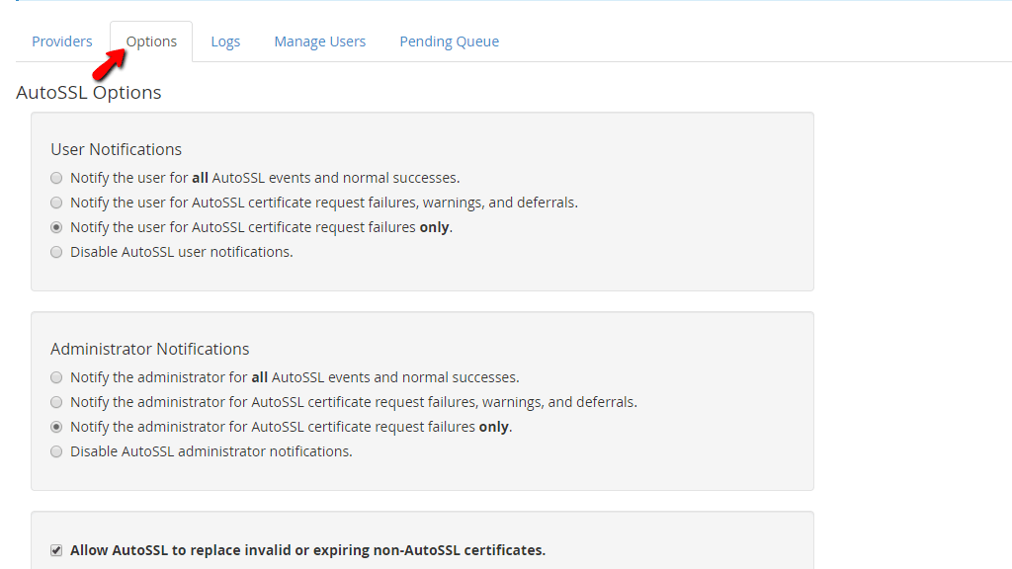
Task: Go to the Manage Users tab
Action: coord(319,41)
